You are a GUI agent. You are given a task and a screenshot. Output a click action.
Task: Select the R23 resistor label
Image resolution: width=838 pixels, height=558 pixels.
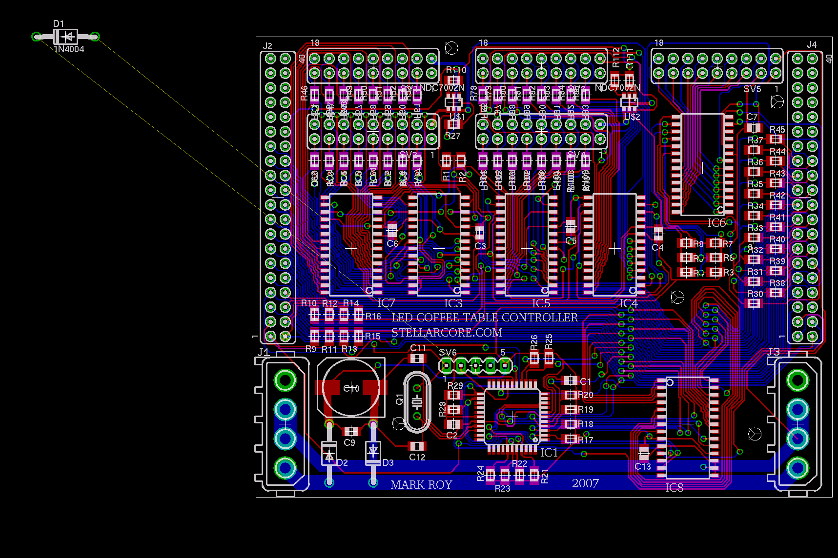503,489
